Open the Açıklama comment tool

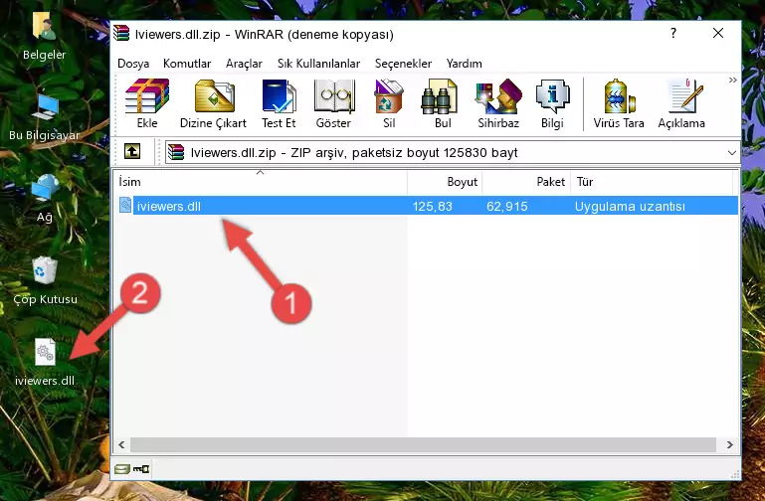(681, 103)
